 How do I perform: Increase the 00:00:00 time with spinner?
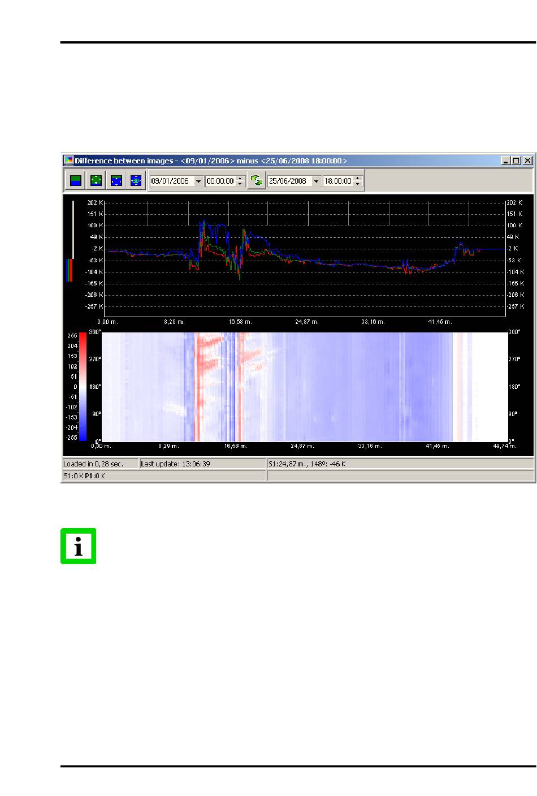tap(240, 179)
